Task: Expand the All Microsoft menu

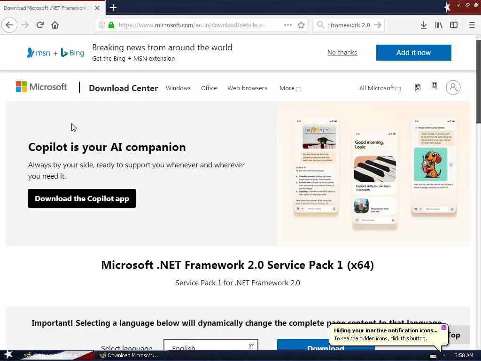Action: coord(380,88)
